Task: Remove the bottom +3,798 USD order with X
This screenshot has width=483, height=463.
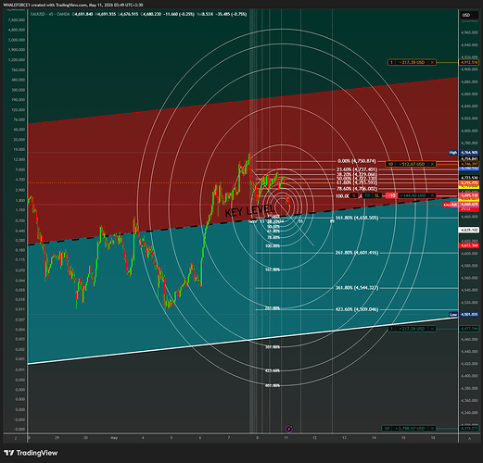Action: click(433, 429)
